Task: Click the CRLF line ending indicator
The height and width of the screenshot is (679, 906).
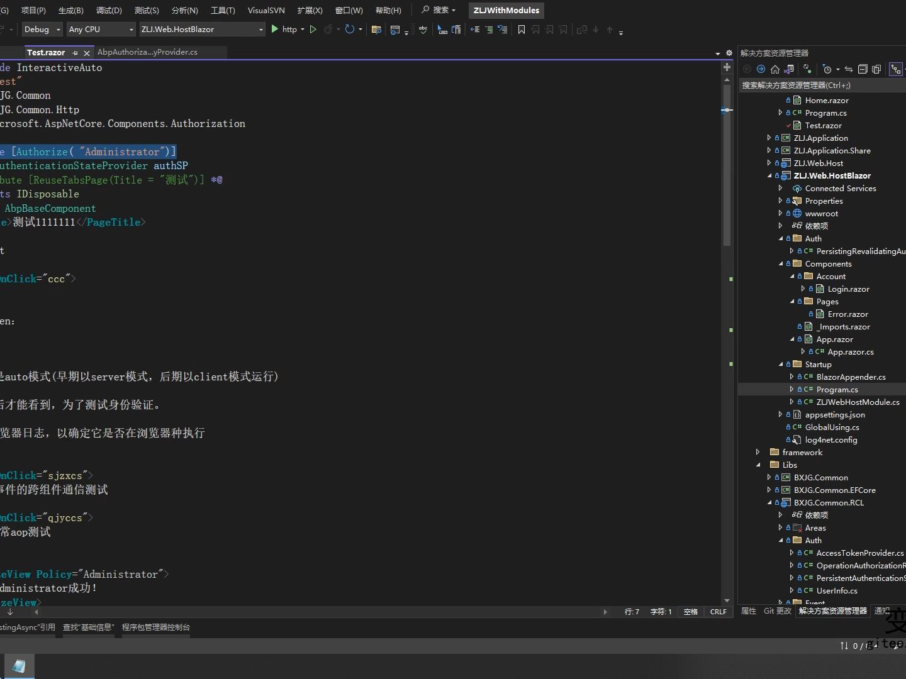Action: 718,612
